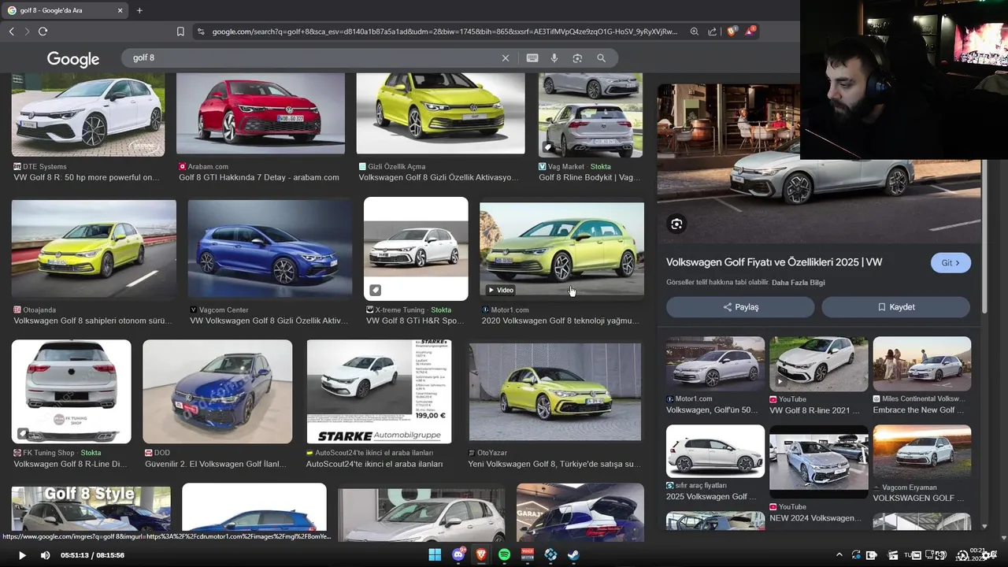The width and height of the screenshot is (1008, 567).
Task: Open the sıfır araç fiyatları 2025 Golf image
Action: coord(715,451)
